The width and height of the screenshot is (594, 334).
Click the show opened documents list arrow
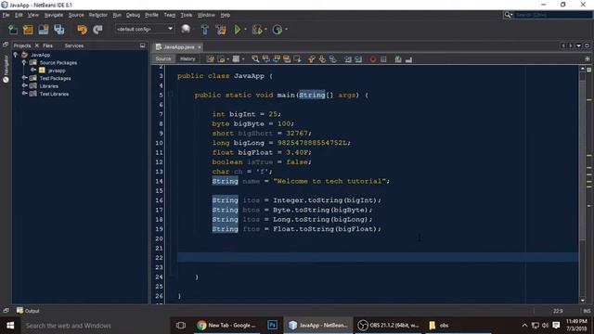[x=578, y=45]
